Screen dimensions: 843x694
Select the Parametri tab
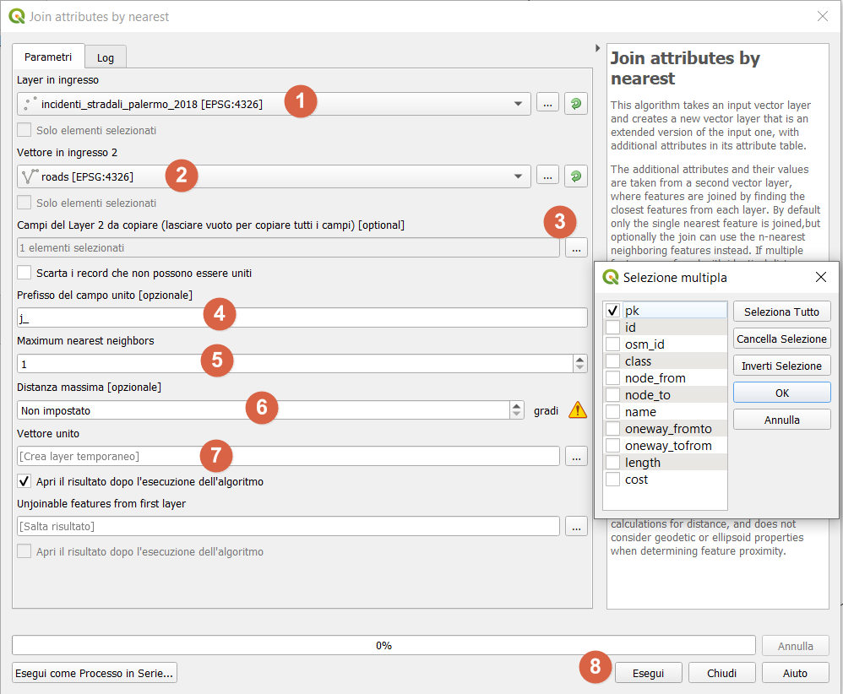point(48,57)
